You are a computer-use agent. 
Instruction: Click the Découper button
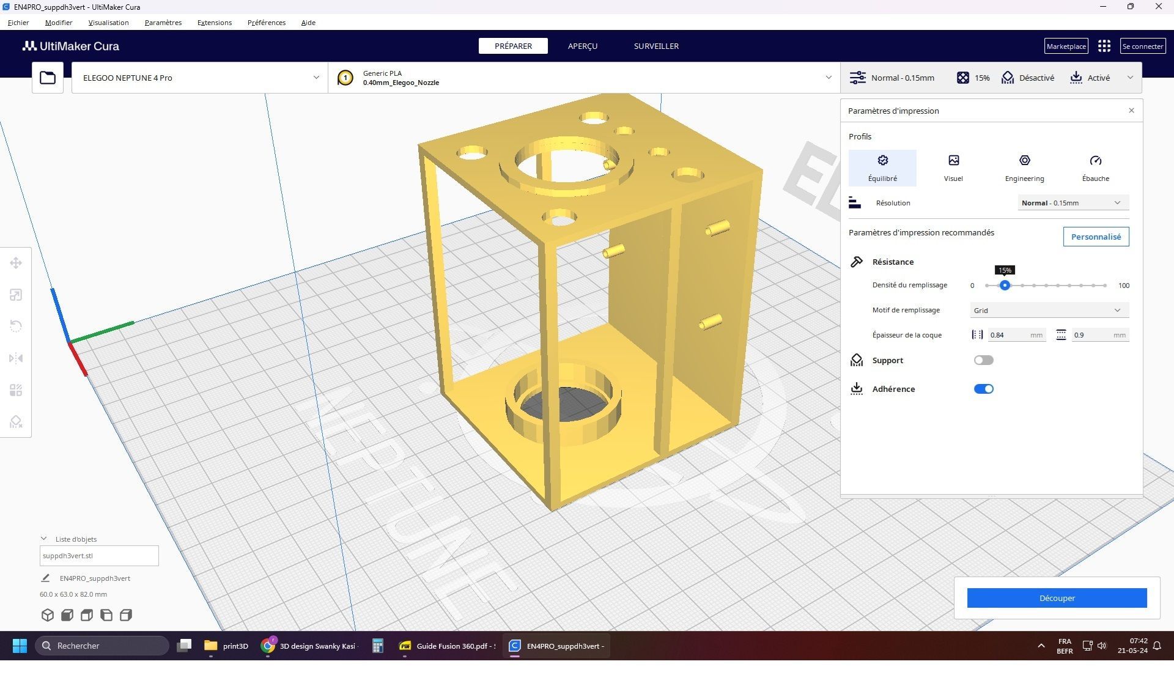(1057, 598)
